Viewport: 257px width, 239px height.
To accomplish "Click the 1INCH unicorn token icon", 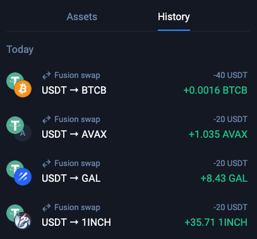I will point(23,221).
